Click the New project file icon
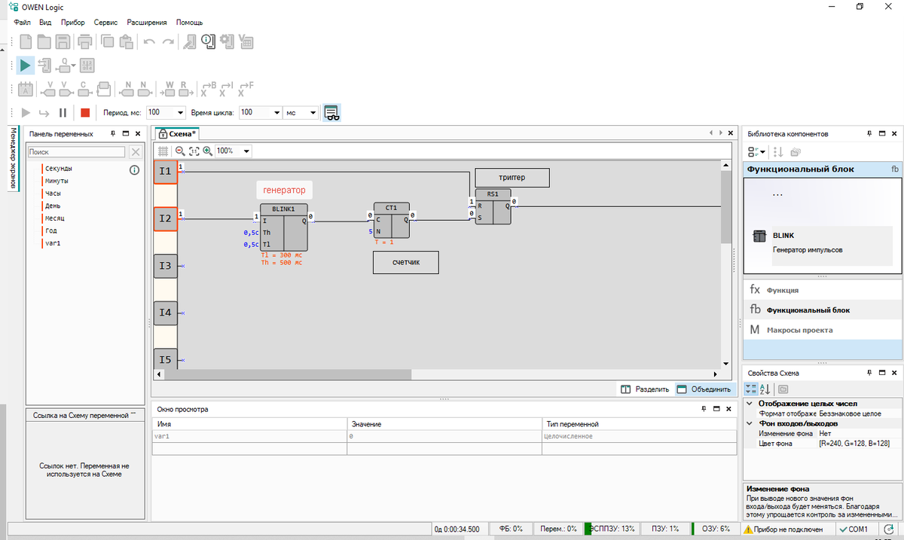This screenshot has height=540, width=904. coord(26,41)
